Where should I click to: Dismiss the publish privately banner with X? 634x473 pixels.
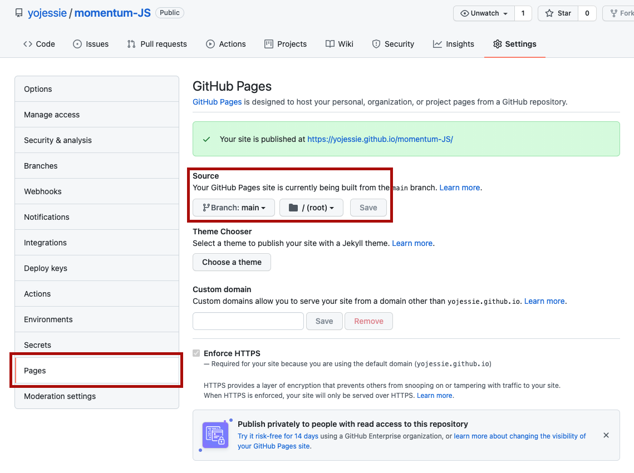point(606,435)
